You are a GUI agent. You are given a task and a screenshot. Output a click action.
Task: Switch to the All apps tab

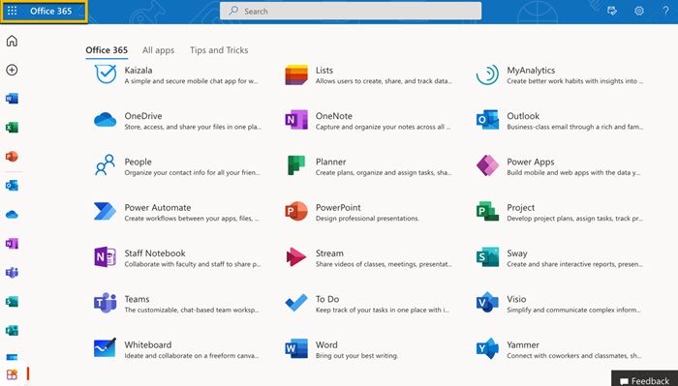coord(158,50)
